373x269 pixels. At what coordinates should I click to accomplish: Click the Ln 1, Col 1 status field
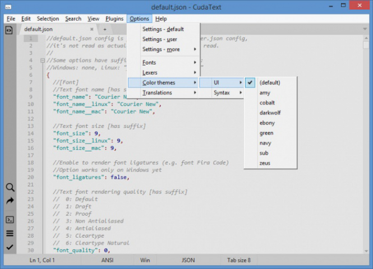coord(42,260)
